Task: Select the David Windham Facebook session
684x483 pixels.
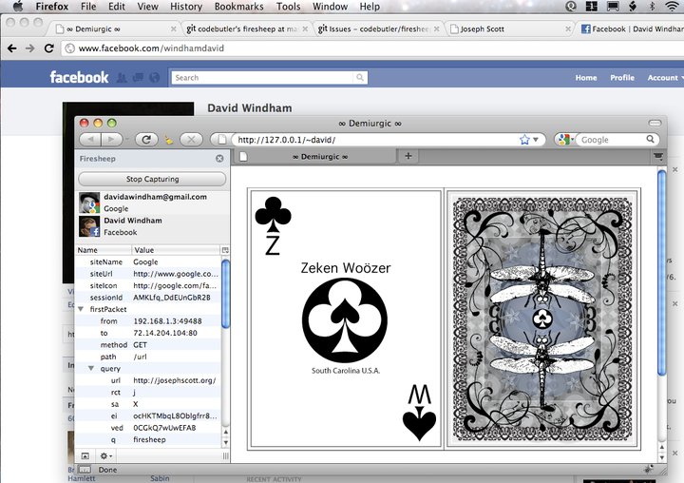Action: click(x=153, y=226)
